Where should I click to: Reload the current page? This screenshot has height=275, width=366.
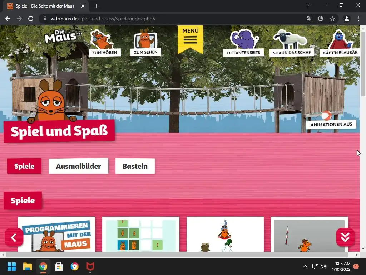click(31, 19)
